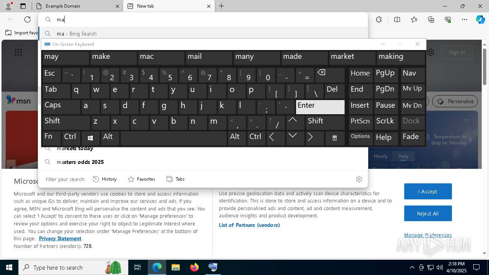The height and width of the screenshot is (275, 489).
Task: Filter search by Tabs
Action: (175, 179)
